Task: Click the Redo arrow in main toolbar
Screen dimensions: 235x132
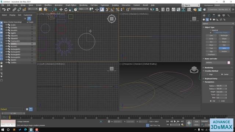Action: [x=9, y=10]
